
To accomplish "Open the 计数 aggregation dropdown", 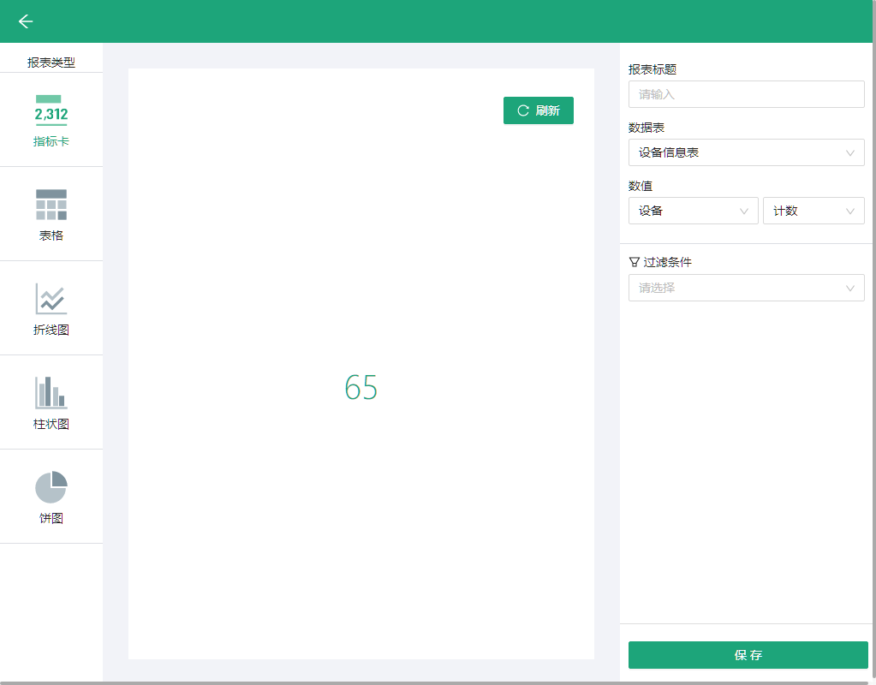I will (813, 211).
